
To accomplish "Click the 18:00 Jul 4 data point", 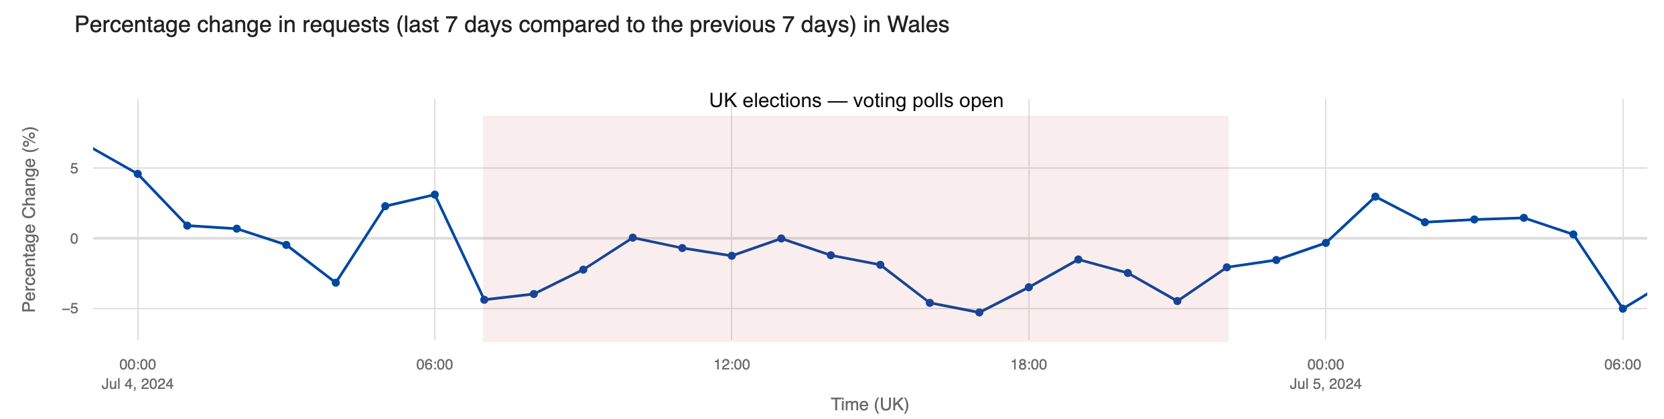I will click(x=1028, y=287).
